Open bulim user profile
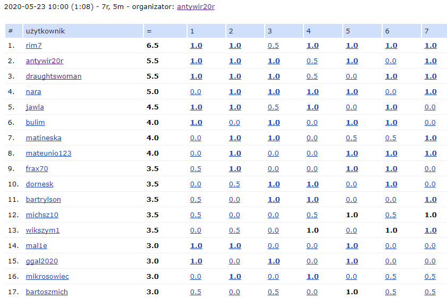Viewport: 447px width, 299px height. pyautogui.click(x=35, y=123)
